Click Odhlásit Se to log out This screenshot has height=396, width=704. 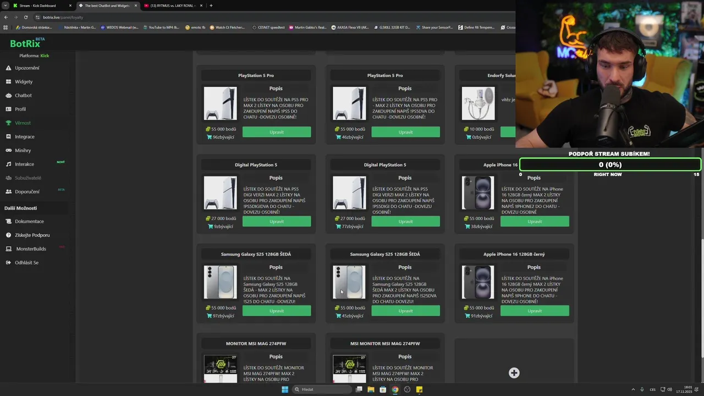tap(26, 262)
